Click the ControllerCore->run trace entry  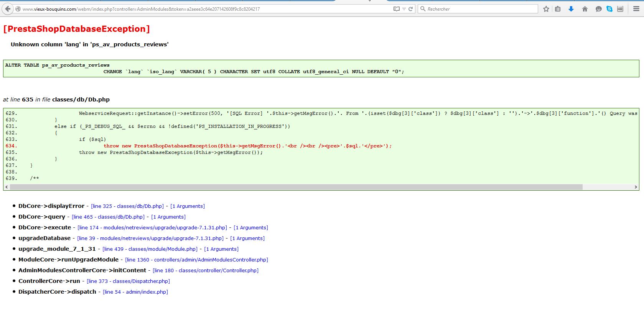pos(49,281)
